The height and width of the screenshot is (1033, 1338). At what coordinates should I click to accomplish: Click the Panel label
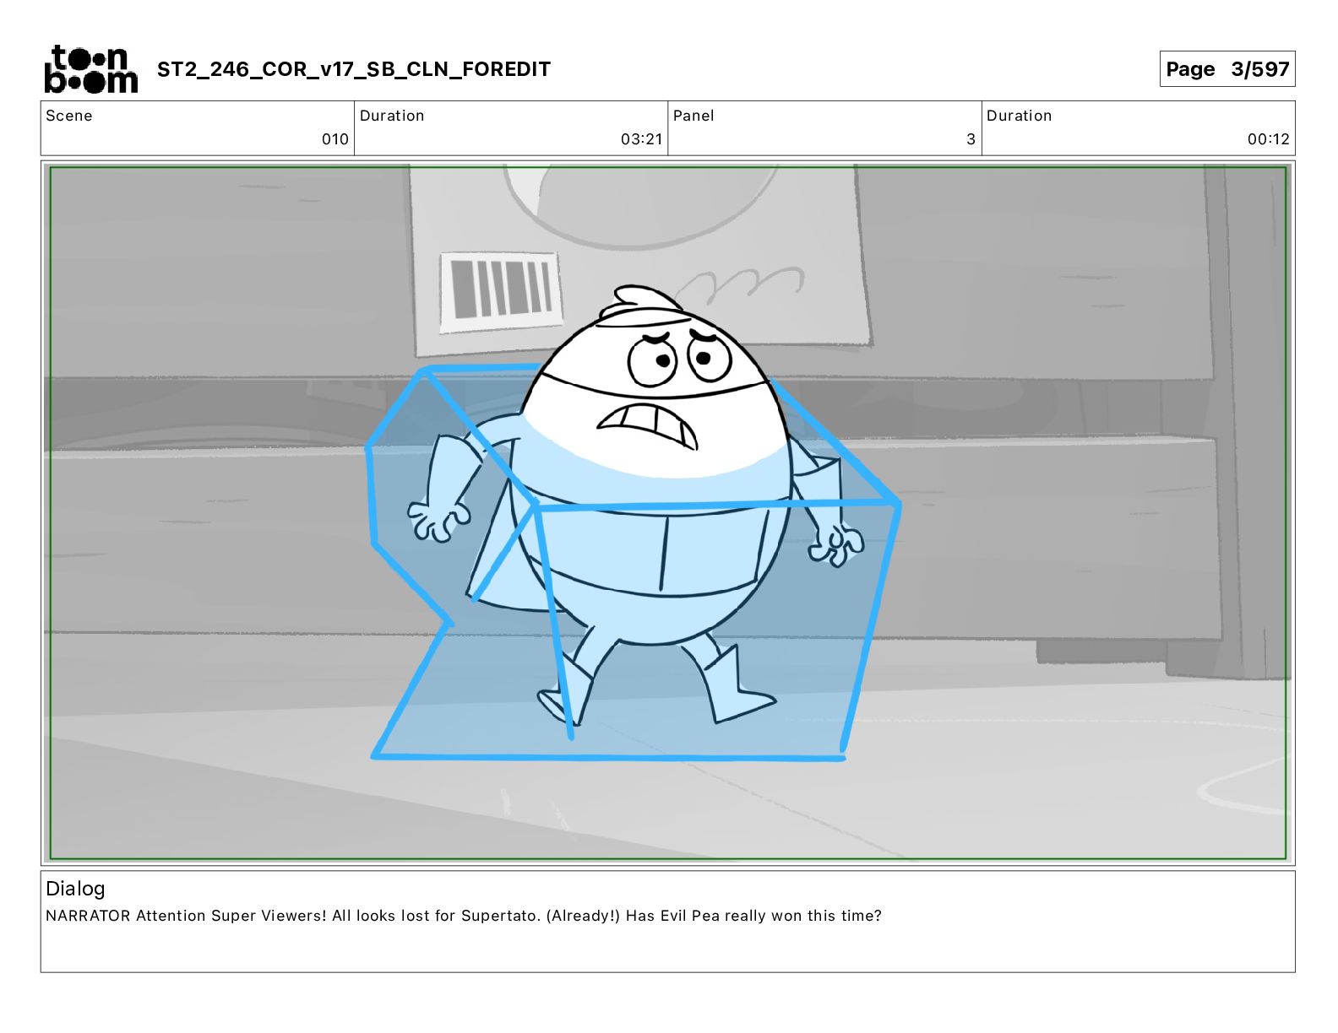(x=693, y=116)
